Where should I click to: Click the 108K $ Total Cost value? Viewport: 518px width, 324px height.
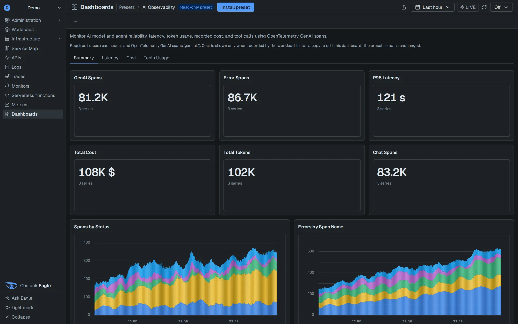[97, 172]
